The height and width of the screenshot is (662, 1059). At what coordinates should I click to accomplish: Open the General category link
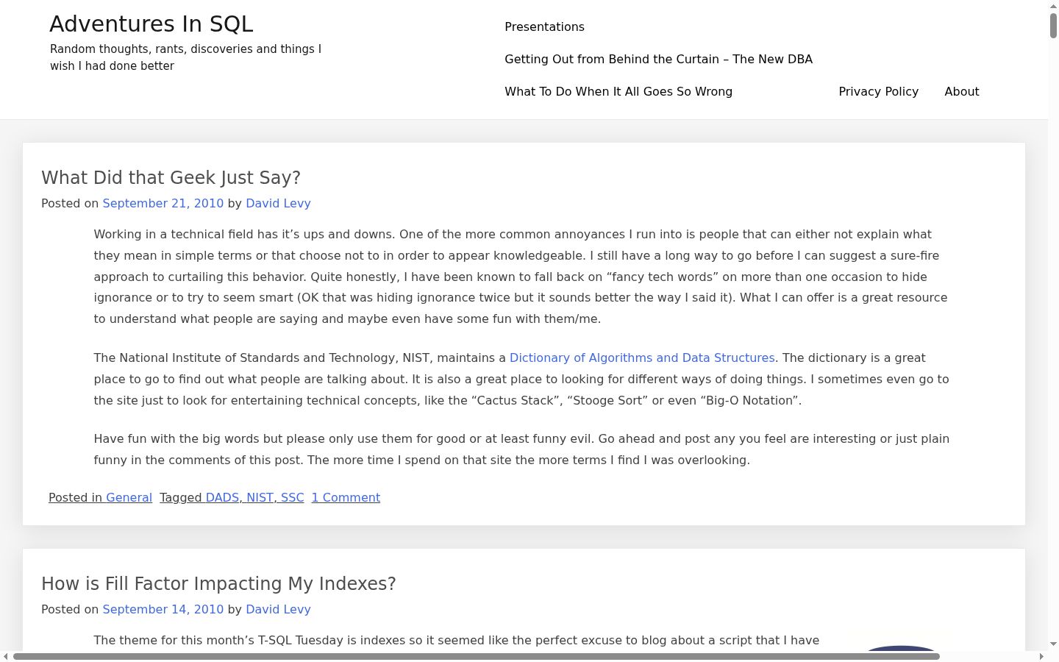click(129, 498)
